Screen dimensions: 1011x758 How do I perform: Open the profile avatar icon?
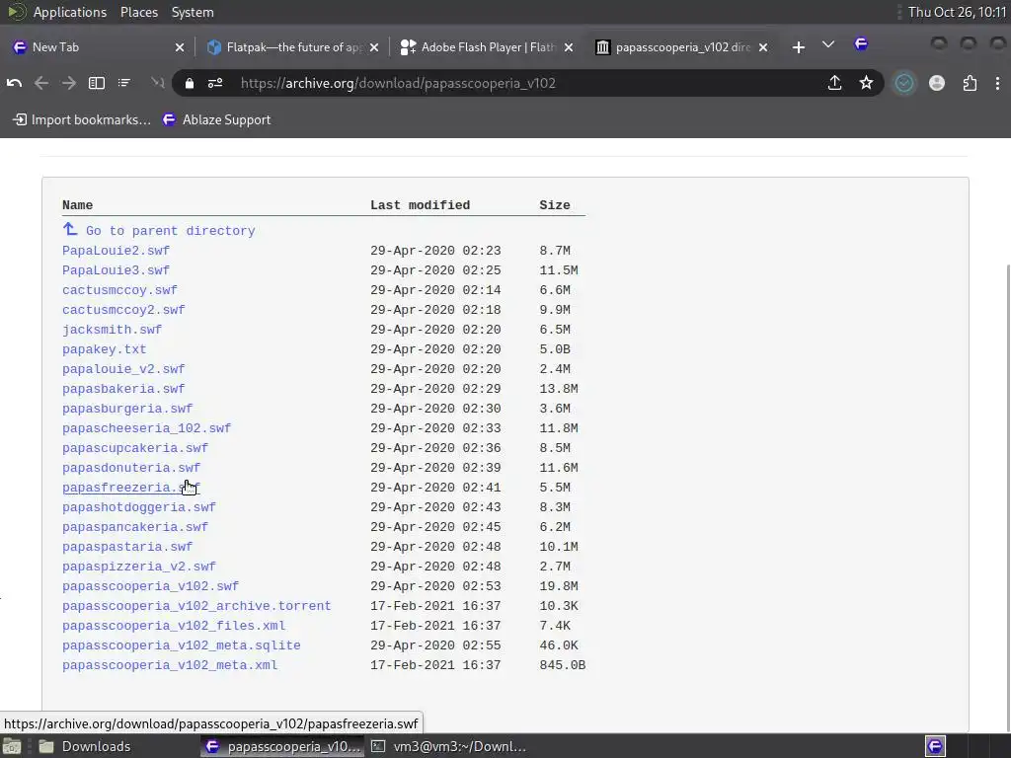click(x=937, y=83)
